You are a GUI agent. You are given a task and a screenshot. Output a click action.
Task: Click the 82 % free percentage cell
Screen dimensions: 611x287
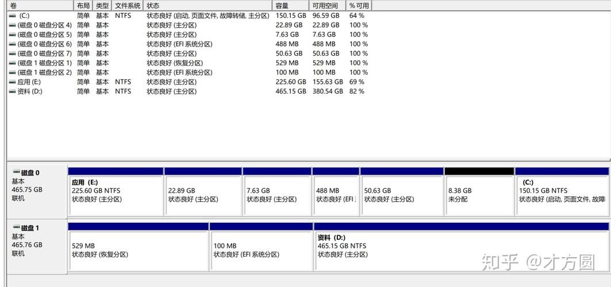(356, 92)
